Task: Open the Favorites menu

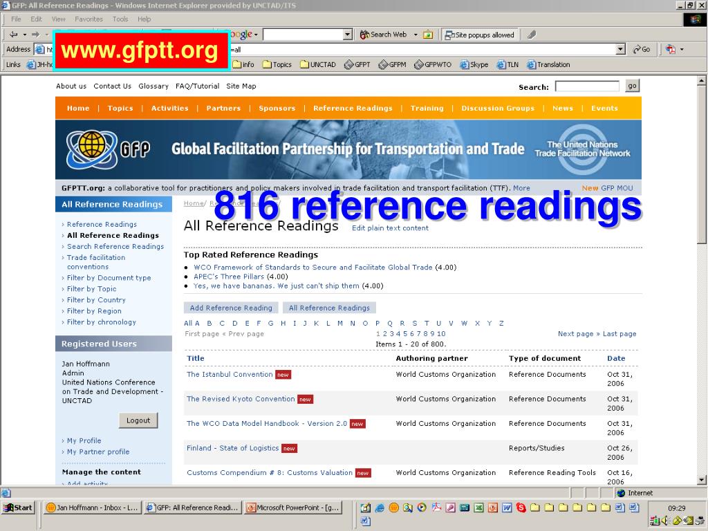Action: click(88, 19)
